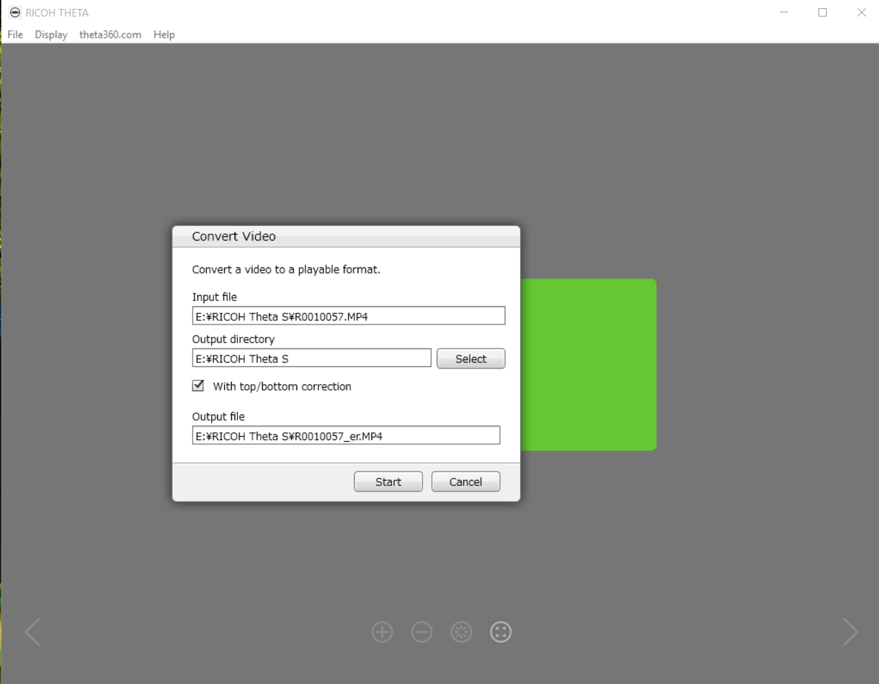
Task: Uncheck With top/bottom correction checkbox
Action: coord(198,386)
